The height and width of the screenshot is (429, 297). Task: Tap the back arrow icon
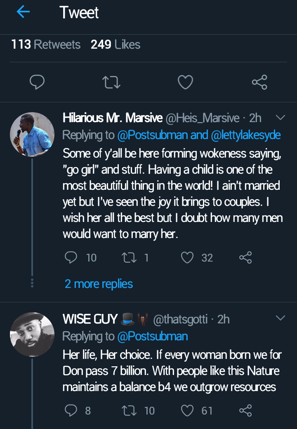23,12
